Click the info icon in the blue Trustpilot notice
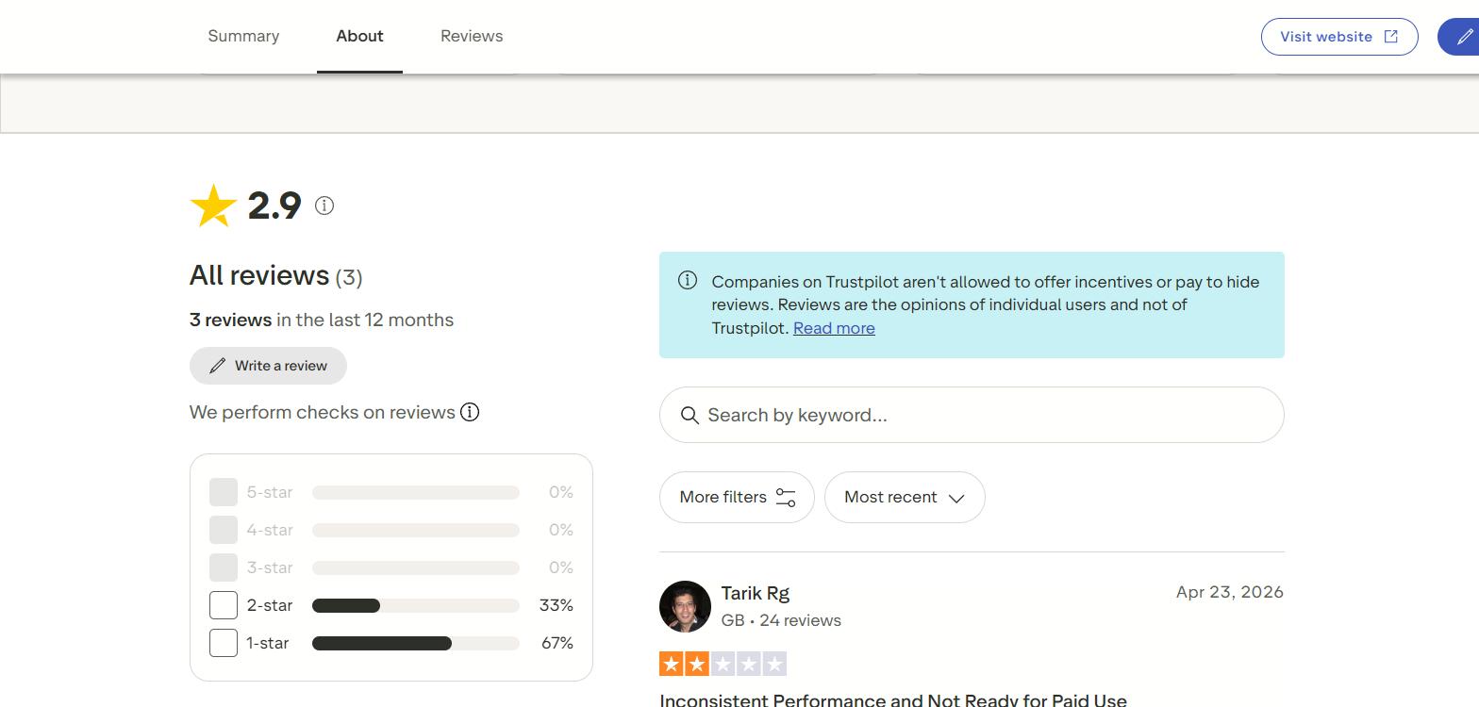1479x707 pixels. tap(688, 281)
